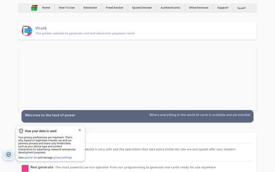Open the Authenticatio menu item

tap(170, 8)
